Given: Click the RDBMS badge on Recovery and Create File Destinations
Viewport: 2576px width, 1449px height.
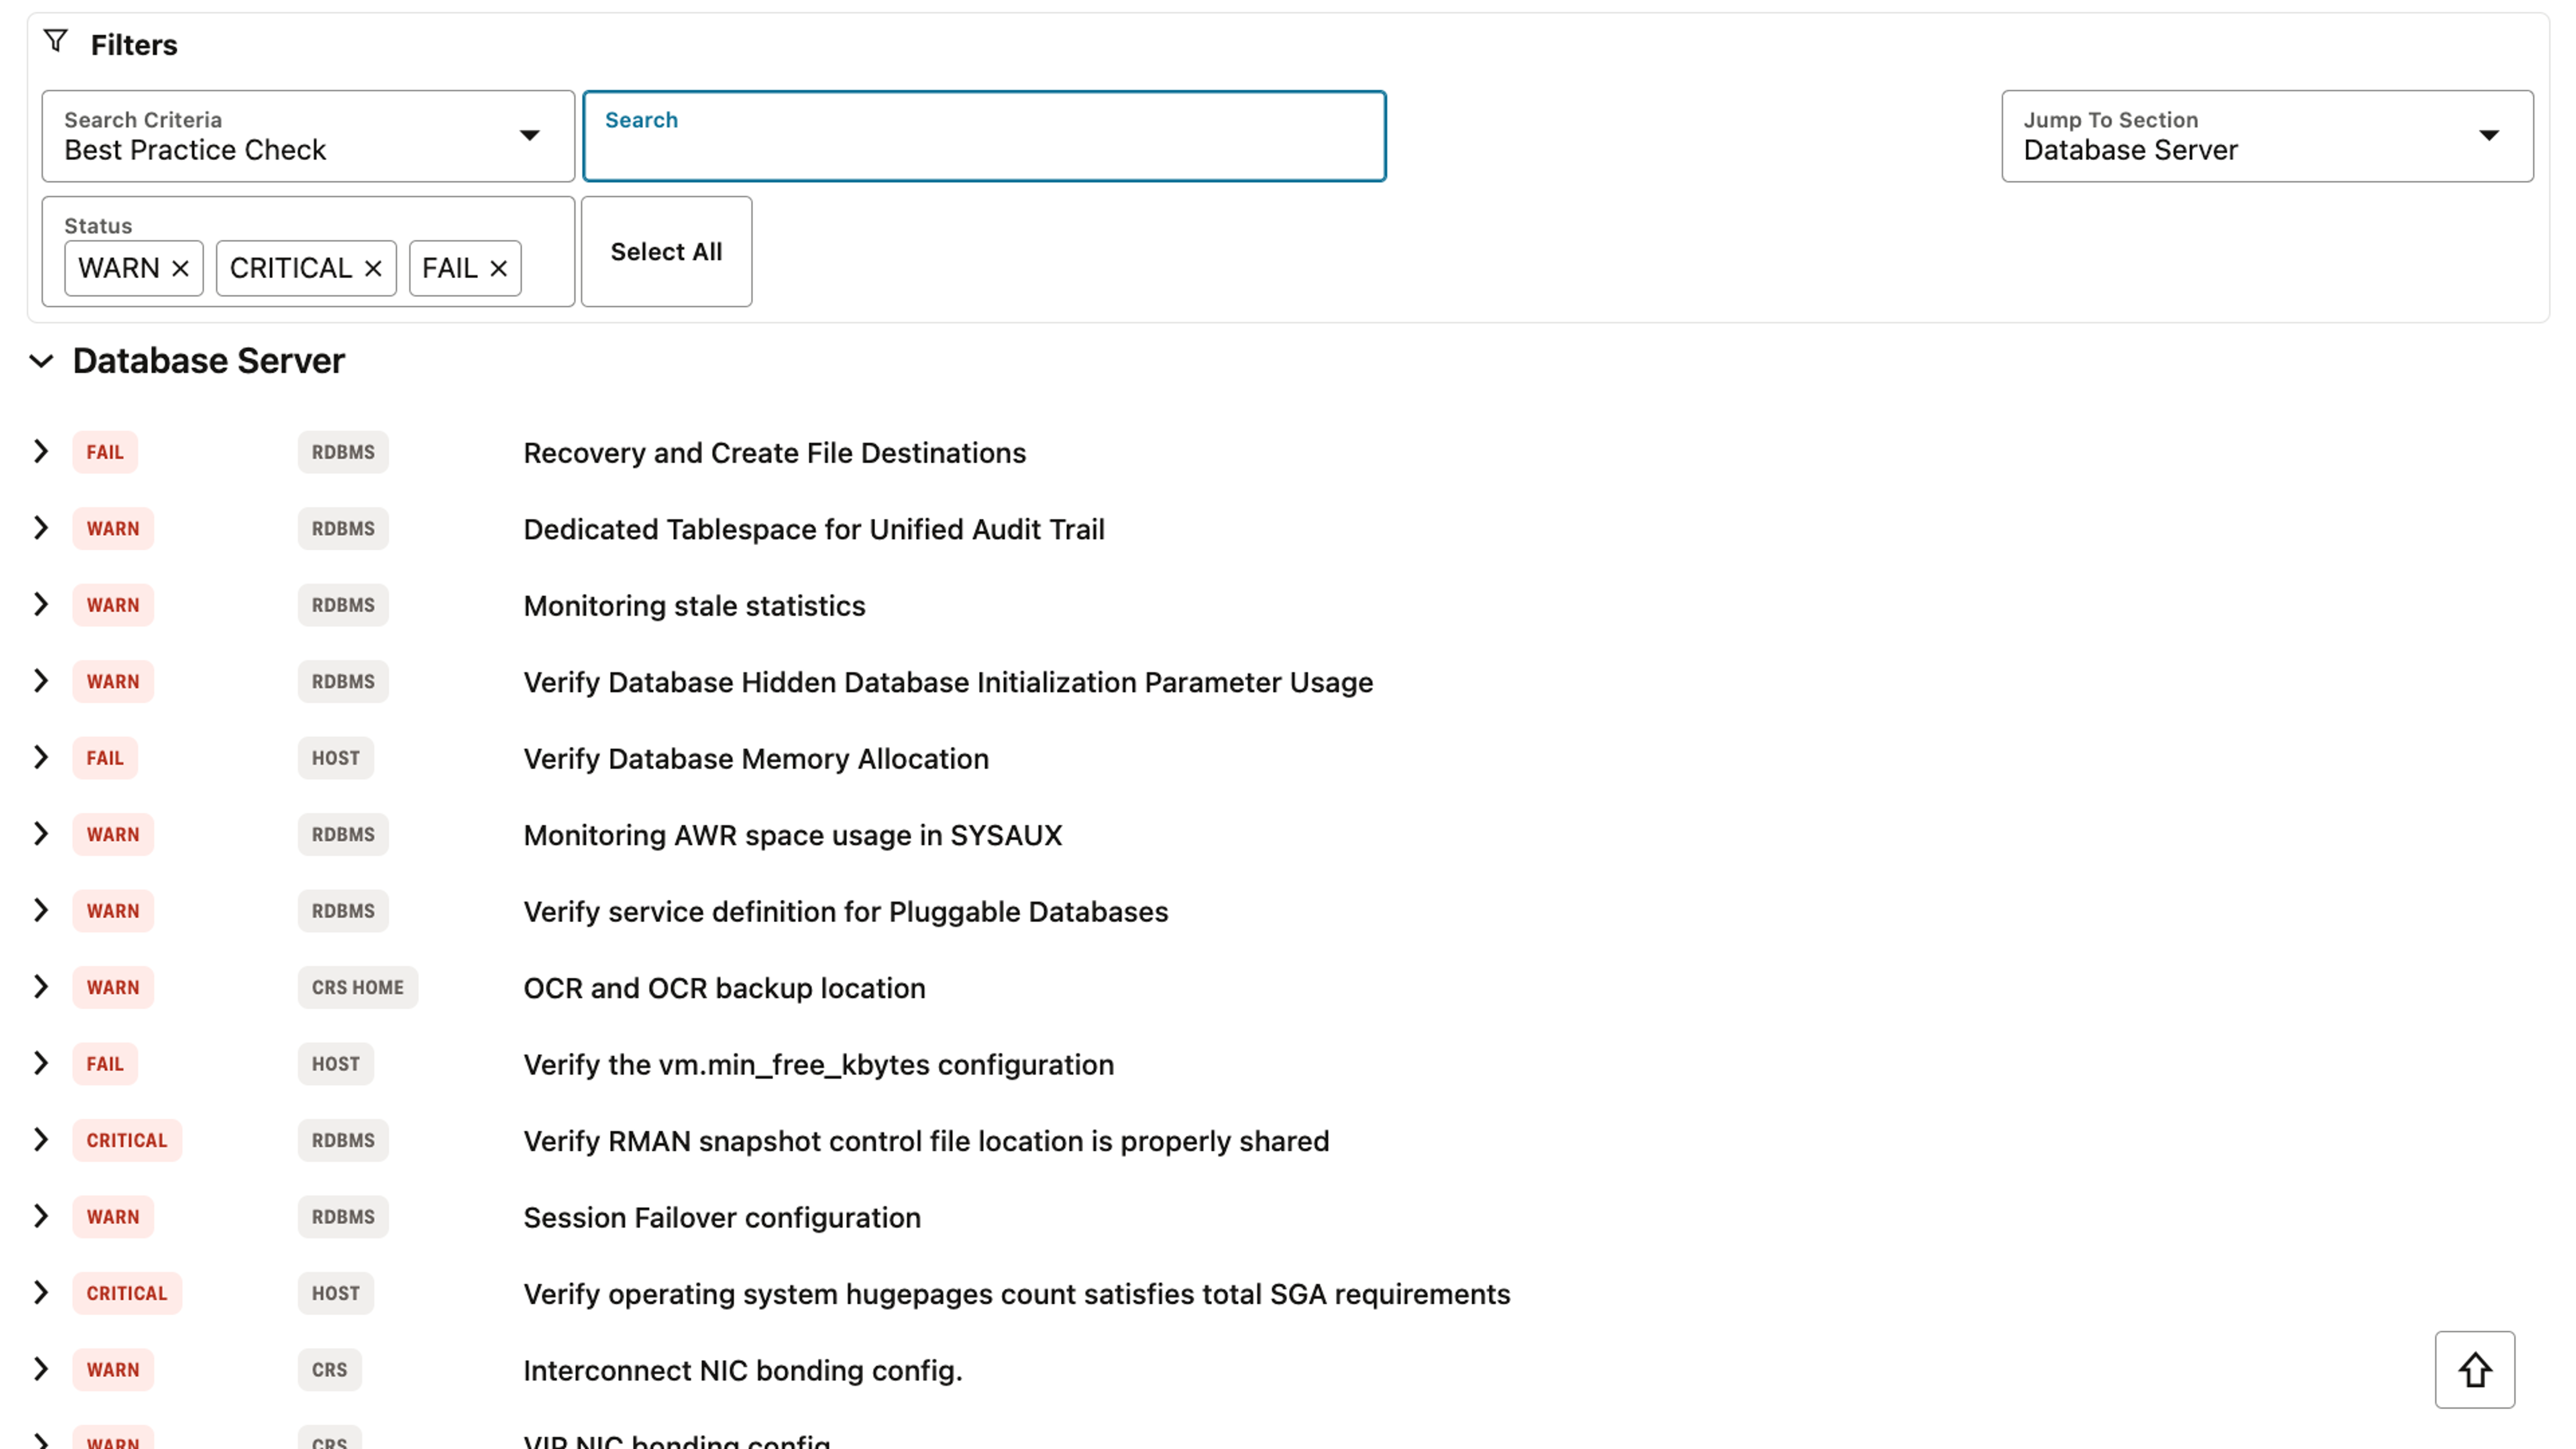Looking at the screenshot, I should pyautogui.click(x=343, y=452).
